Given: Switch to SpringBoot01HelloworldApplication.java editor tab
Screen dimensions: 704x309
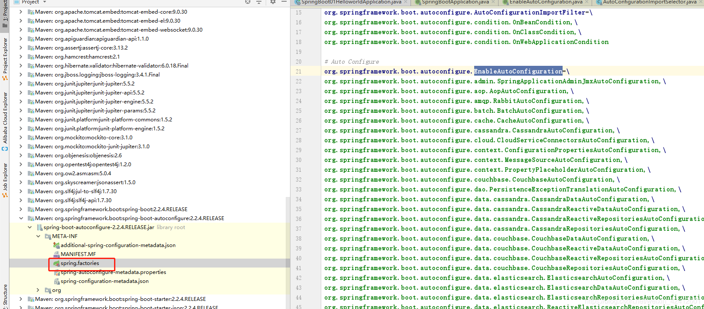Looking at the screenshot, I should click(351, 2).
